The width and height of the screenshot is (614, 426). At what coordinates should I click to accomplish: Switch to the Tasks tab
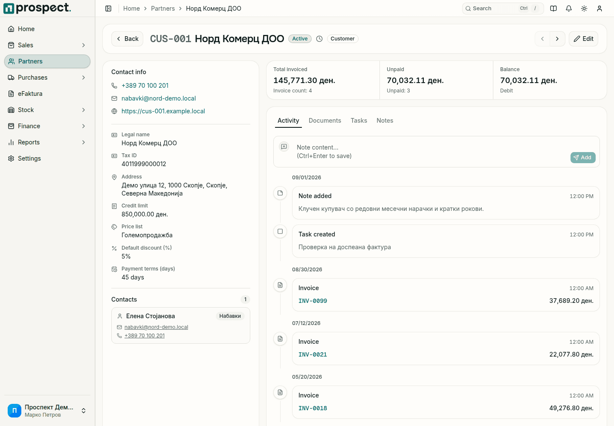click(x=359, y=121)
